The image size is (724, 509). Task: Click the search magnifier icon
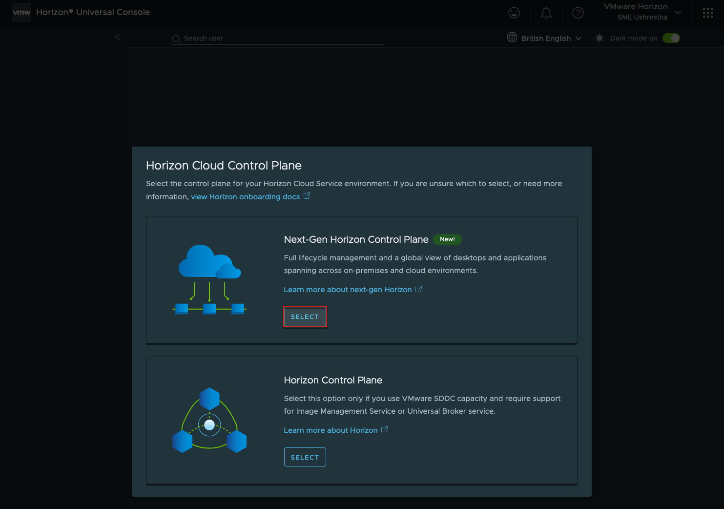tap(176, 39)
